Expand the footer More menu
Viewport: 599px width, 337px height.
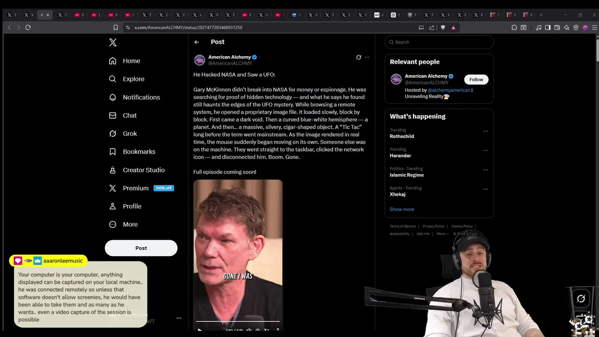(x=442, y=234)
